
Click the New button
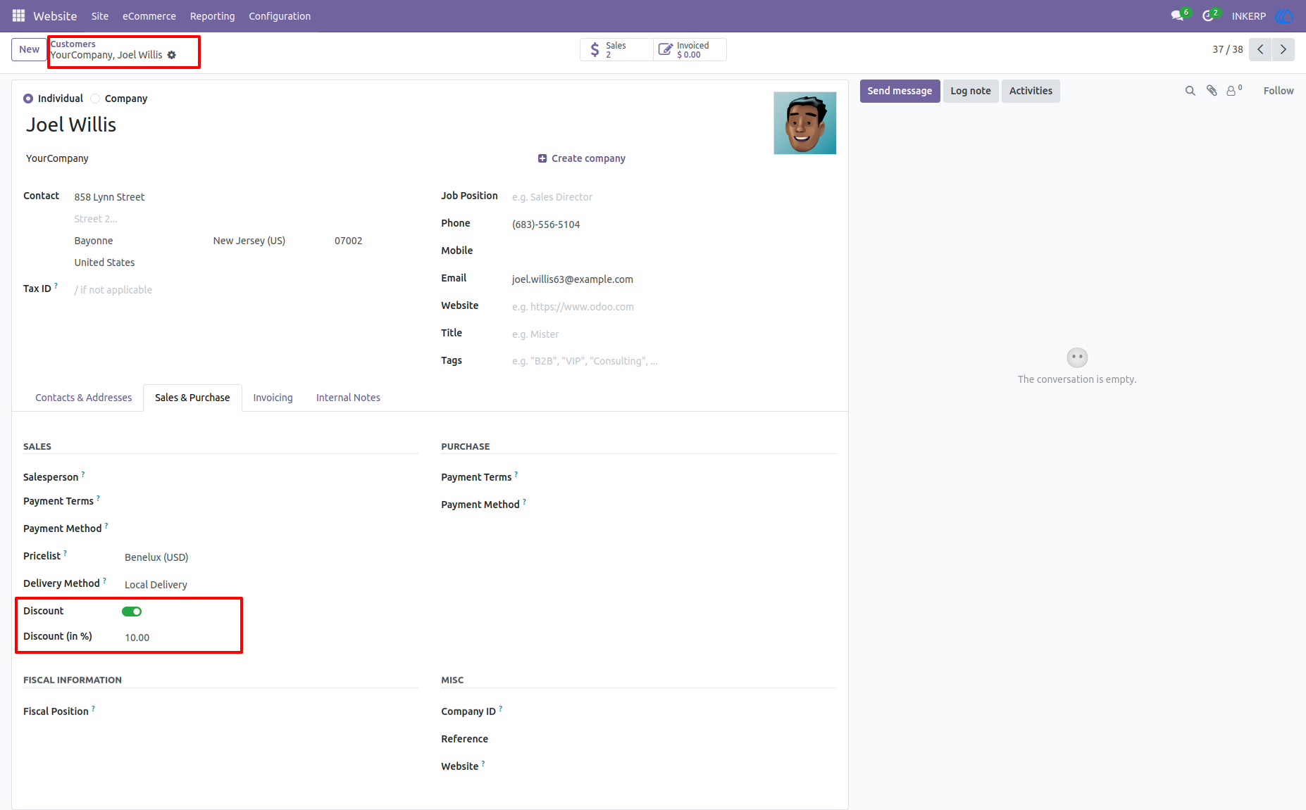click(x=30, y=49)
